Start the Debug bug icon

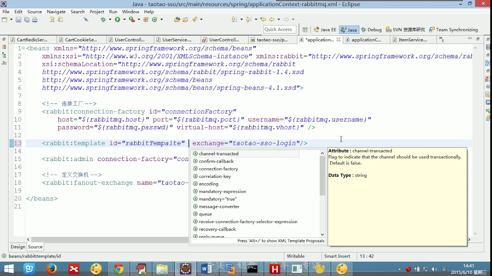coord(103,20)
